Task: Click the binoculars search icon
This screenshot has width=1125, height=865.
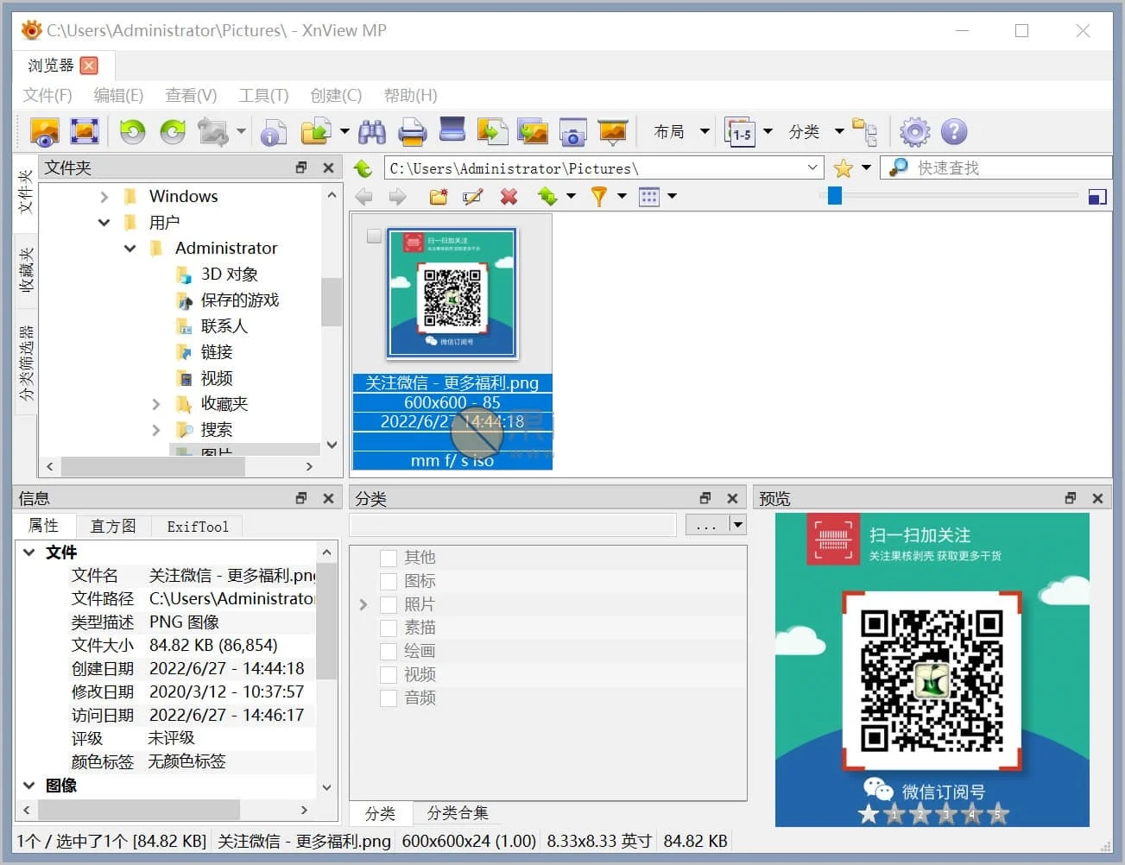Action: (x=372, y=132)
